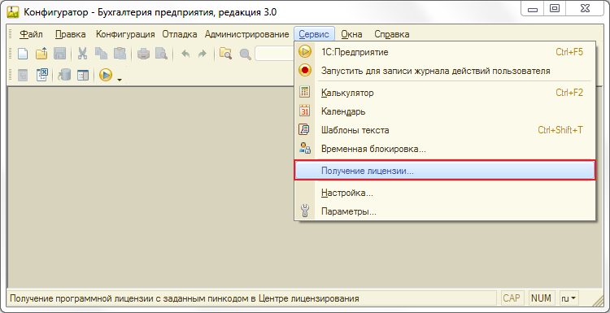
Task: Open Параметры... menu entry
Action: point(445,211)
